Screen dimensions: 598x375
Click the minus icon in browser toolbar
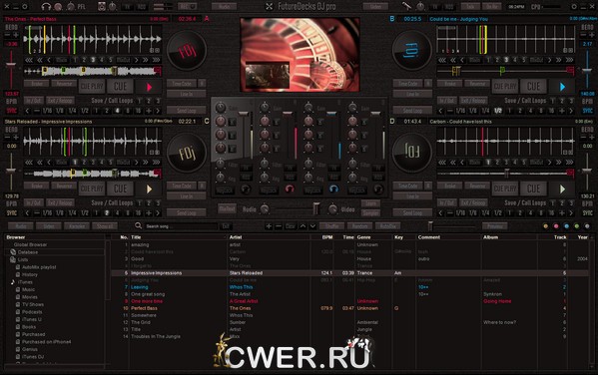click(x=279, y=226)
